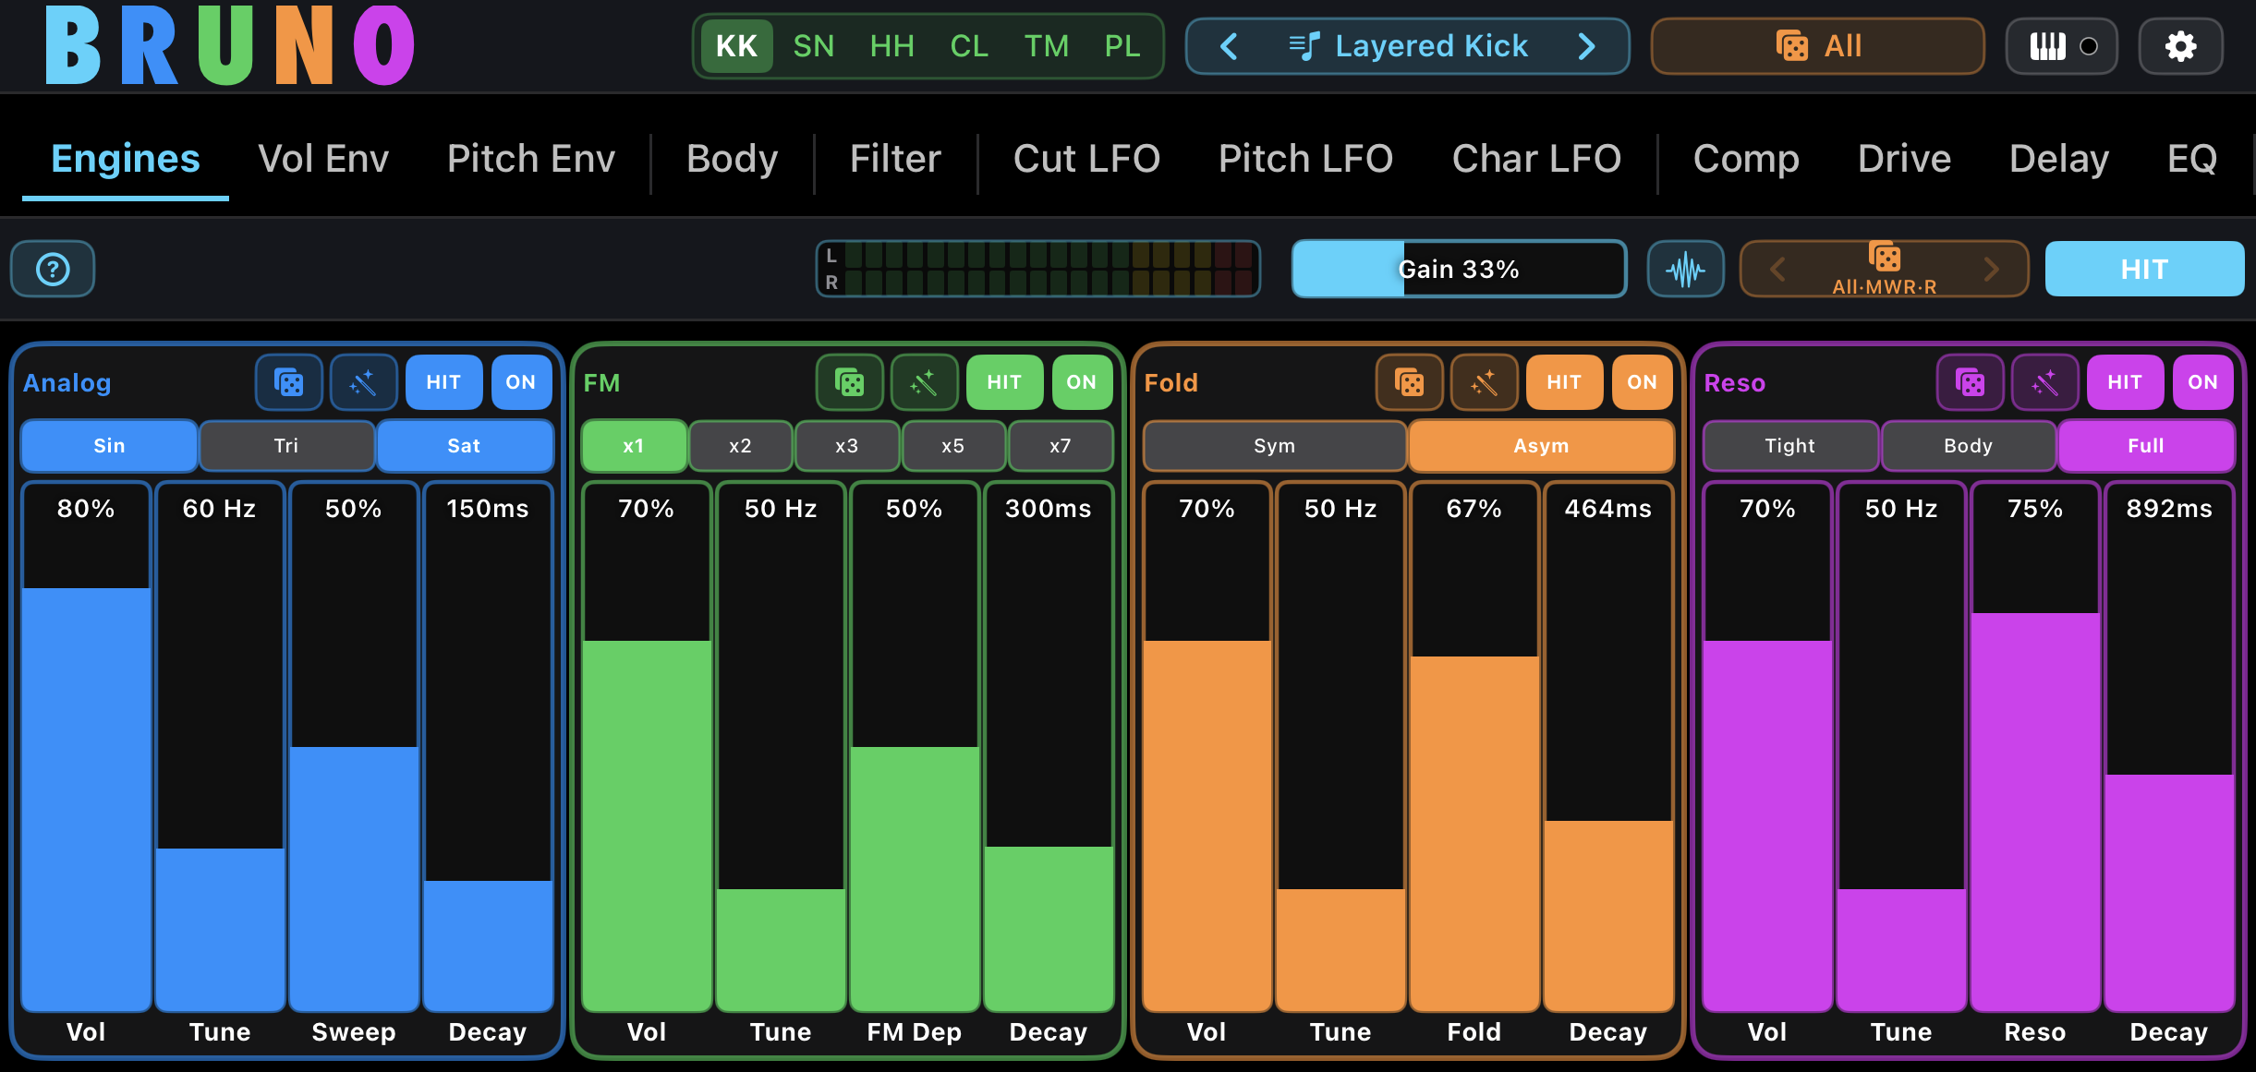
Task: Click the Analog Vol 80% slider
Action: (x=86, y=746)
